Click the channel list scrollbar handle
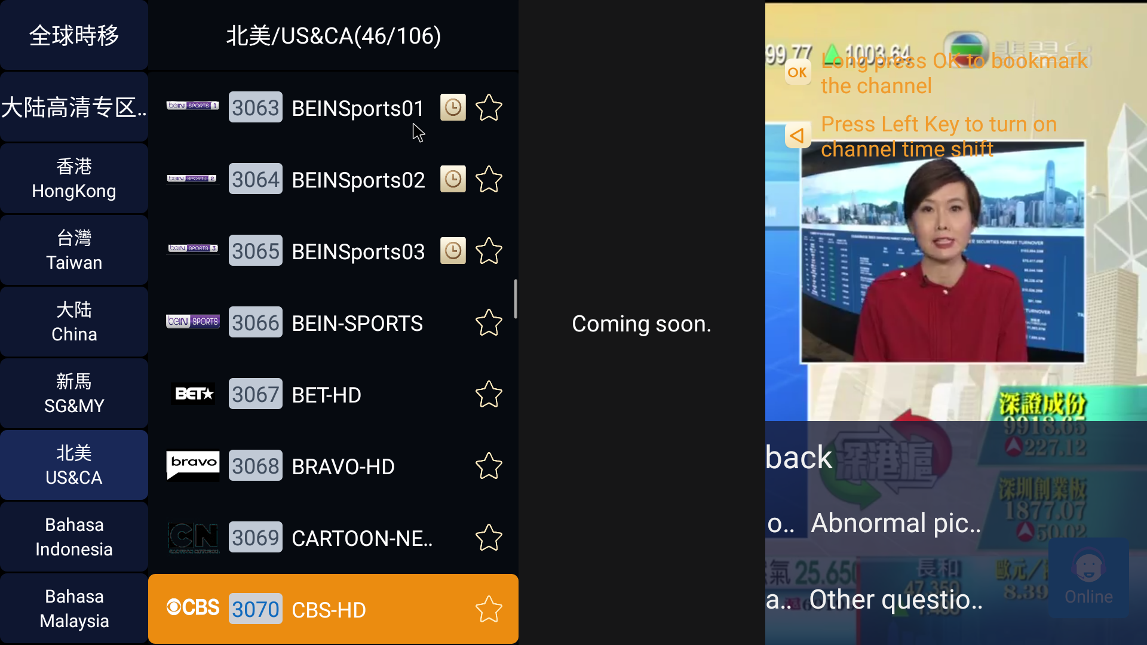Screen dimensions: 1147x645 516,299
